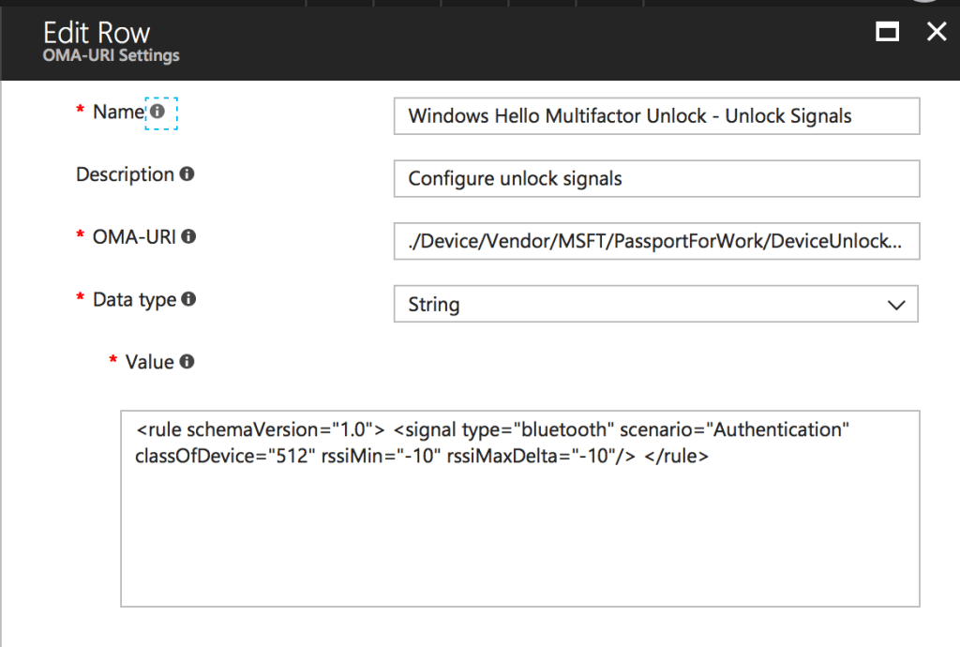Show info tooltip for OMA-URI

point(188,237)
